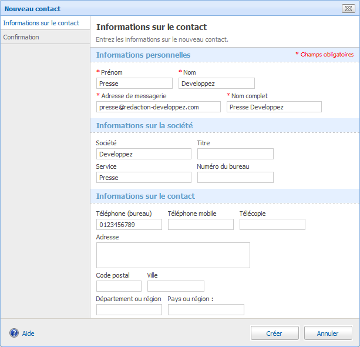The height and width of the screenshot is (347, 360).
Task: Edit the Adresse de messagerie field
Action: point(159,107)
